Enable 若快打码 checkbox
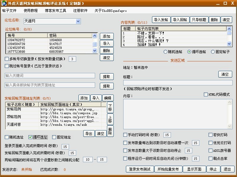 pos(210,135)
